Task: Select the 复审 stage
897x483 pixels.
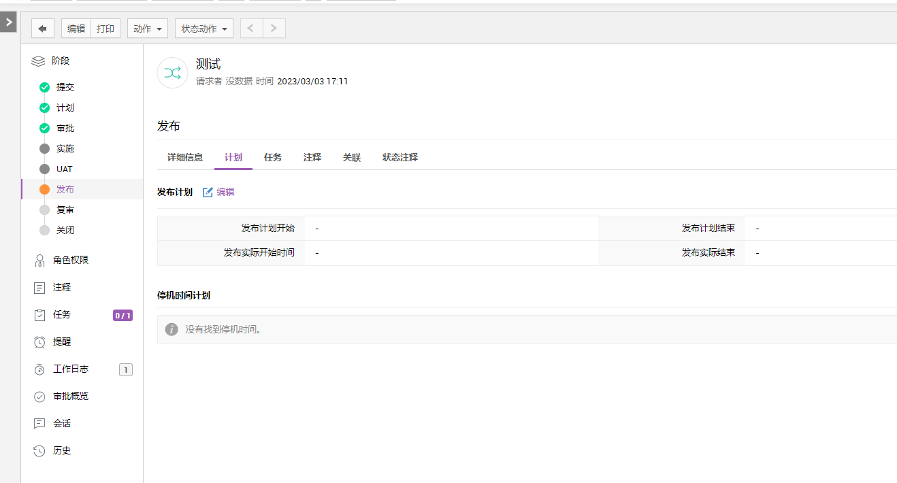Action: coord(65,210)
